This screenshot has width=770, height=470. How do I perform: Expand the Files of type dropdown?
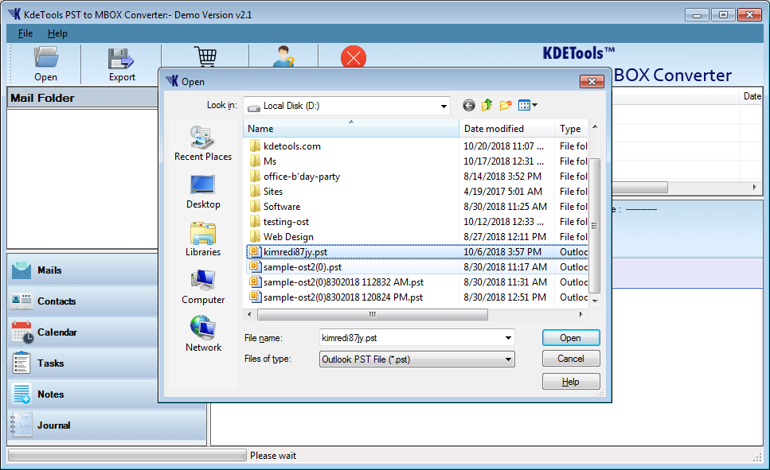(x=508, y=359)
